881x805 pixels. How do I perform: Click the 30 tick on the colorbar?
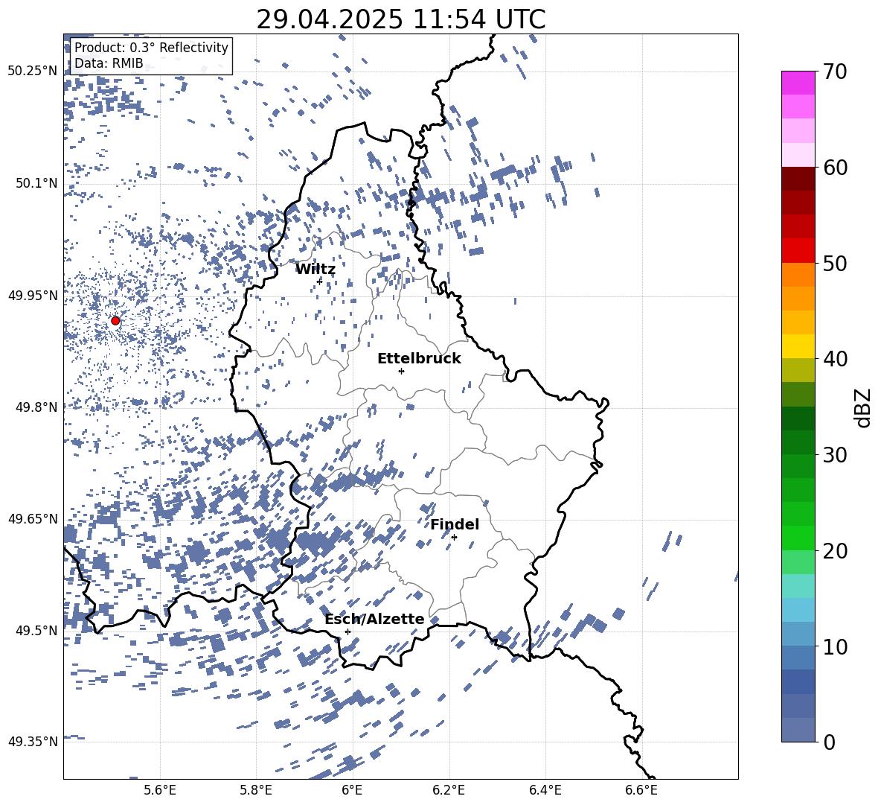tap(835, 454)
